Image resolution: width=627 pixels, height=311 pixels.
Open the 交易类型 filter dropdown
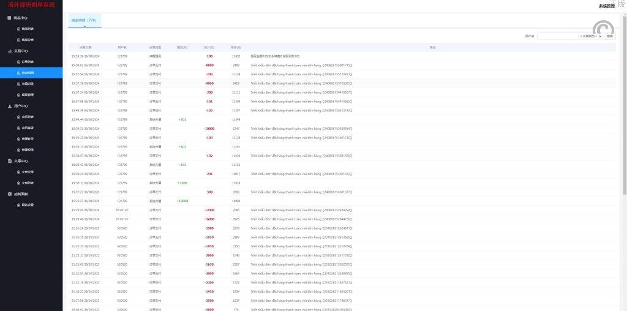click(591, 36)
